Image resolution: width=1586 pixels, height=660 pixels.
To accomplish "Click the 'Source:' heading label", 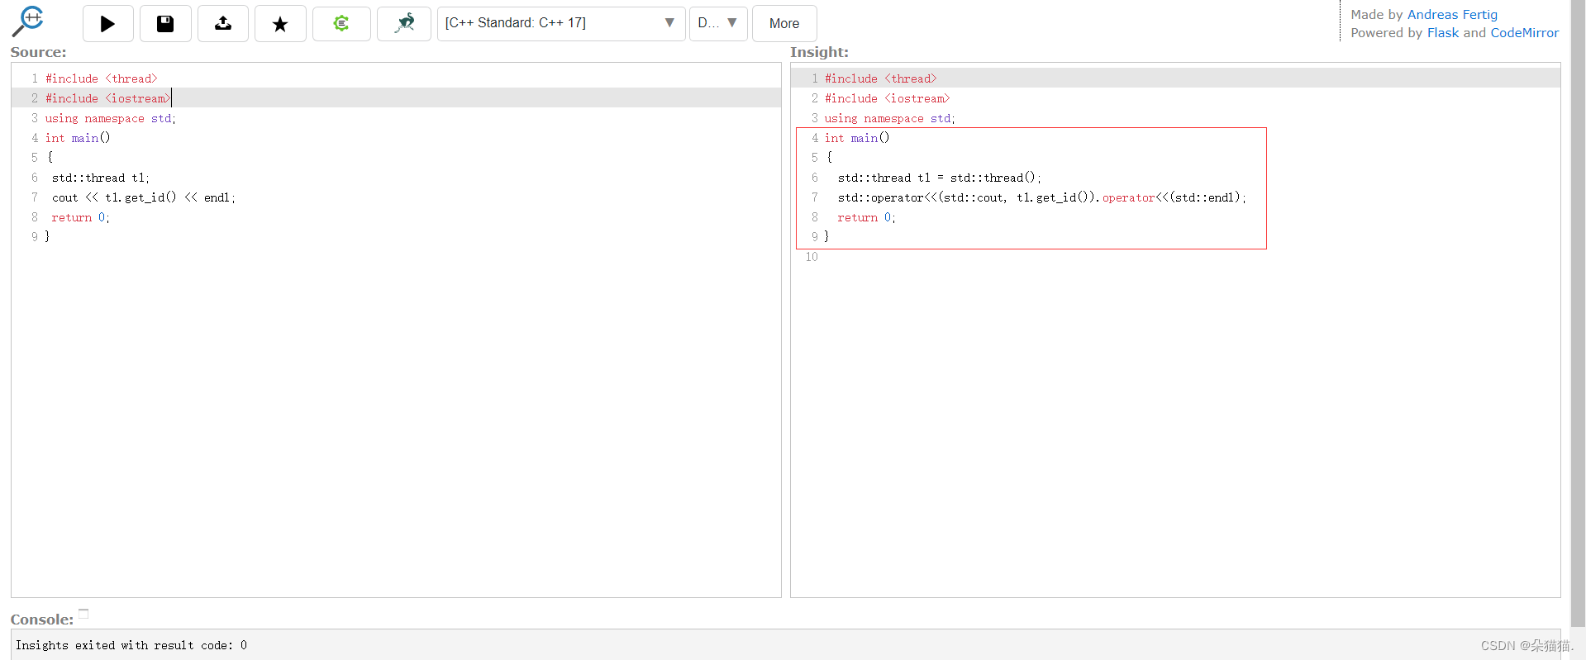I will 38,52.
